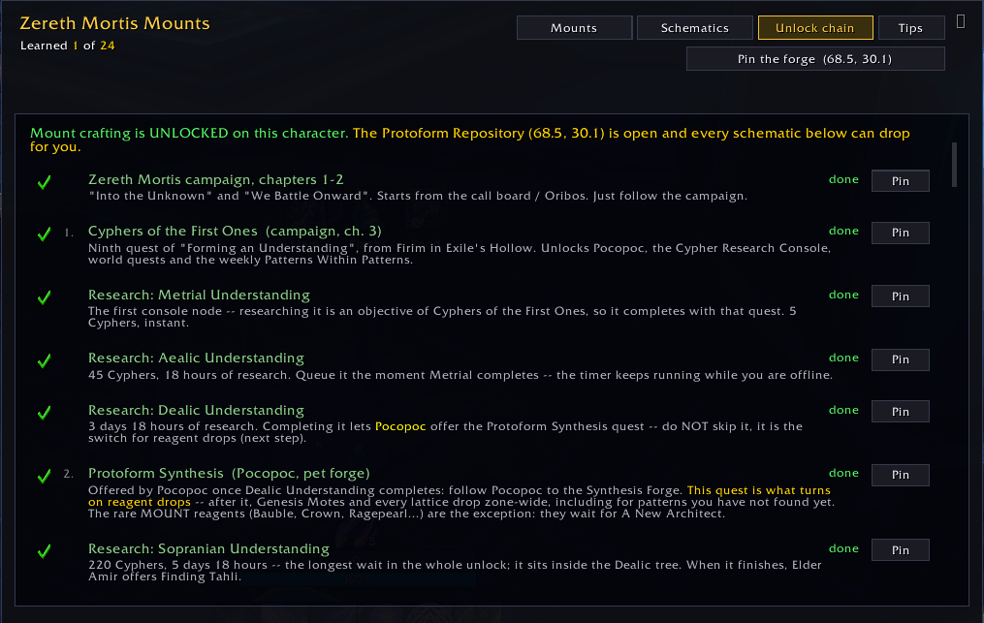Click the checkmark beside Sopranian Understanding
The height and width of the screenshot is (623, 984).
pos(44,551)
